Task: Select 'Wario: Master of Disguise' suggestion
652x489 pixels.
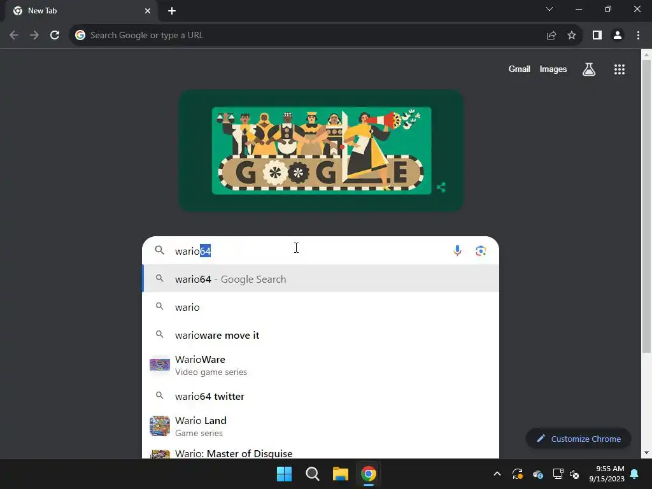Action: [320, 453]
